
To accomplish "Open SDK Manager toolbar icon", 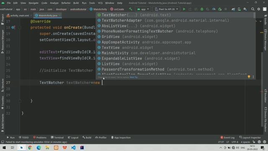I will click(245, 9).
